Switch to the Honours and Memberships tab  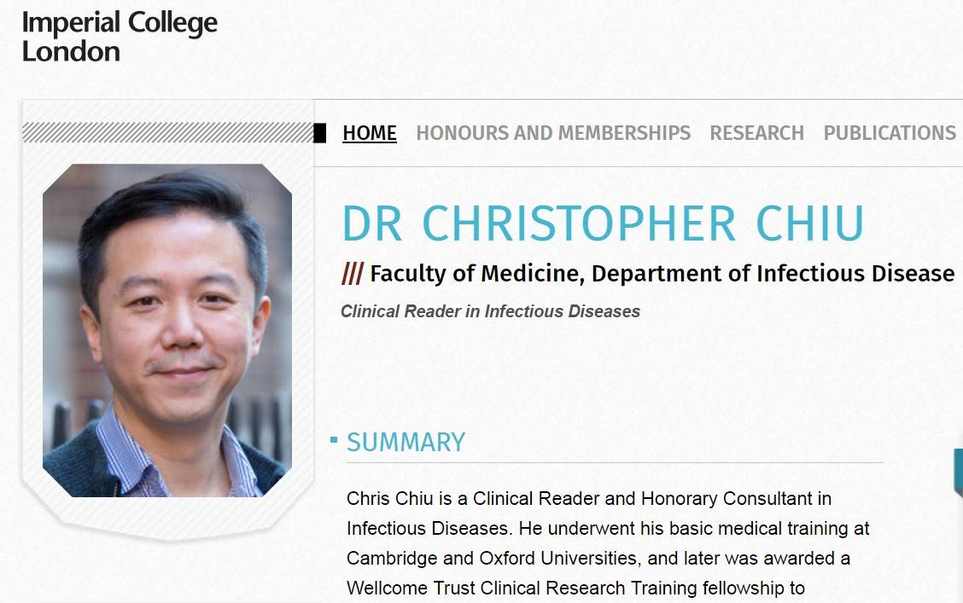pyautogui.click(x=553, y=133)
